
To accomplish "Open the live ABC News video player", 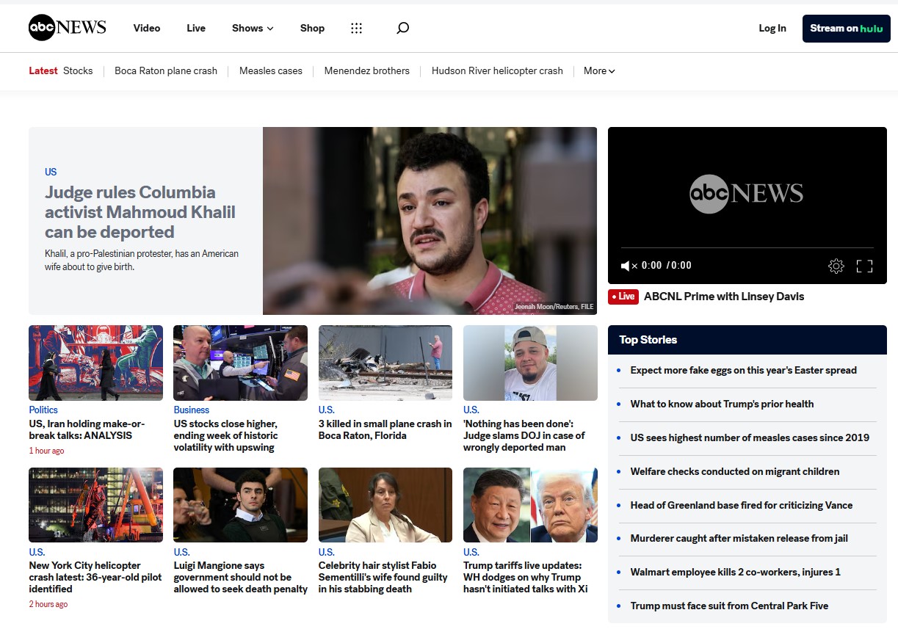I will (x=747, y=206).
